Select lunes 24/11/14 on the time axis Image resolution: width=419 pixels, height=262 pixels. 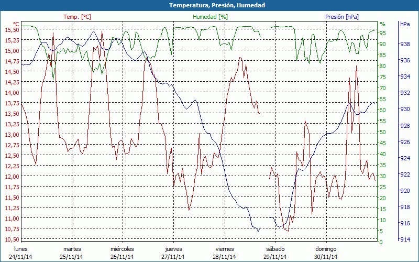pyautogui.click(x=21, y=253)
